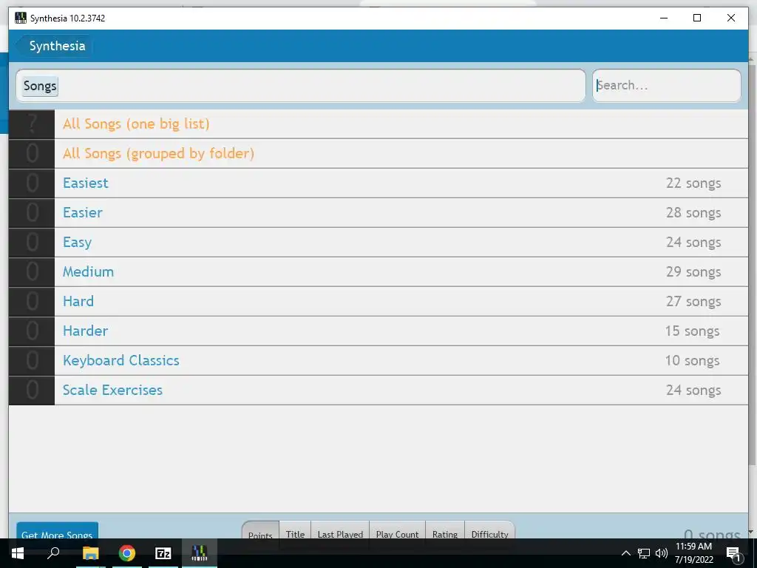Open File Explorer from the taskbar

tap(90, 553)
